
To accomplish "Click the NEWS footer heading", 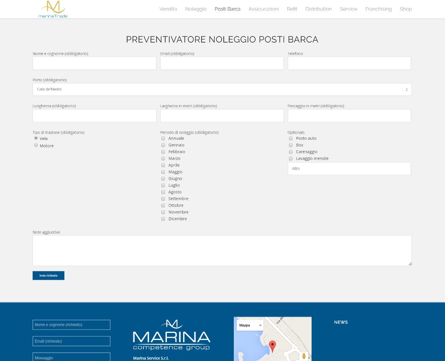I will click(x=341, y=322).
